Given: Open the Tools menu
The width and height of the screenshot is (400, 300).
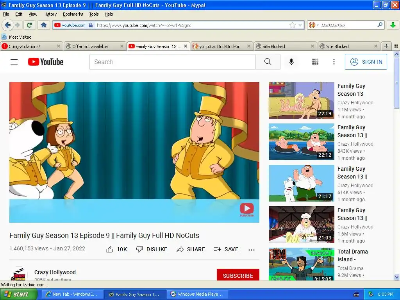Looking at the screenshot, I should 94,14.
